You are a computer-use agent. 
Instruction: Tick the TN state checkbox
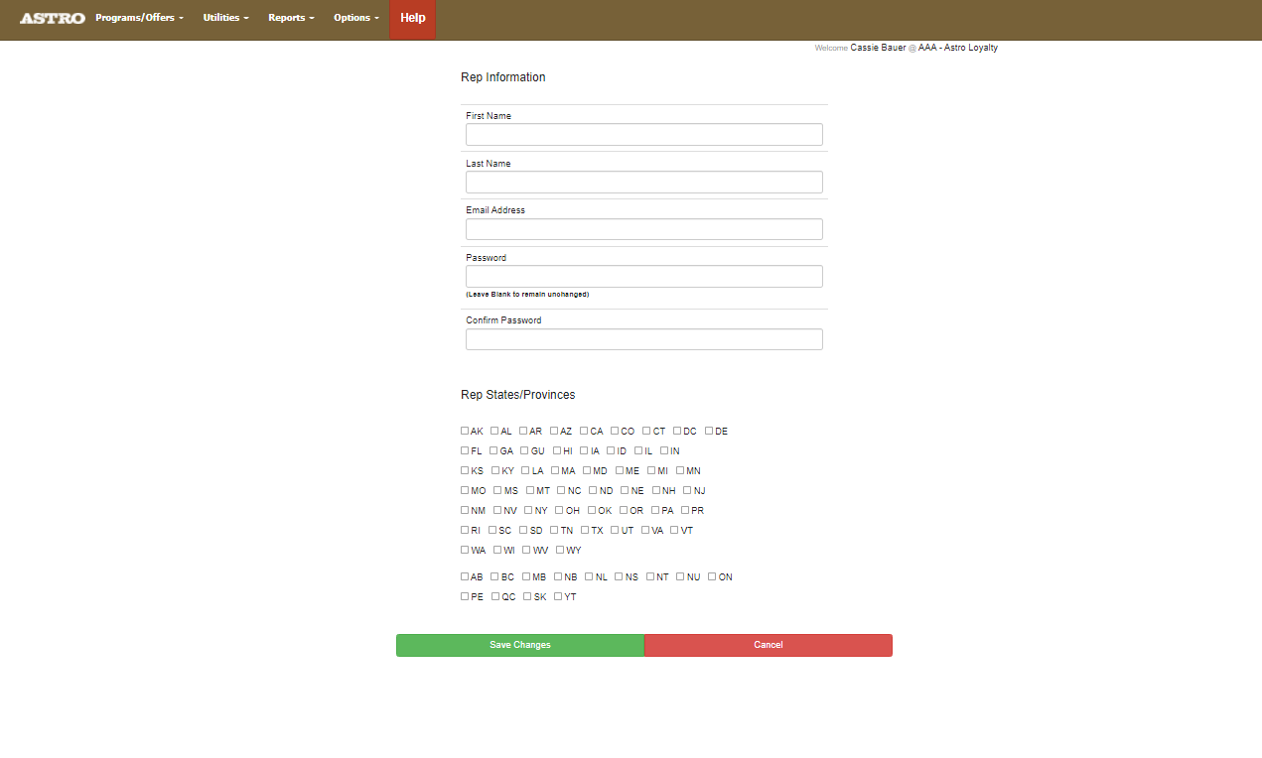tap(554, 530)
